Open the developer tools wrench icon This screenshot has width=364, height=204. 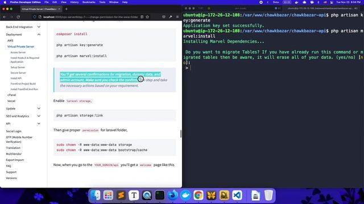pyautogui.click(x=171, y=17)
